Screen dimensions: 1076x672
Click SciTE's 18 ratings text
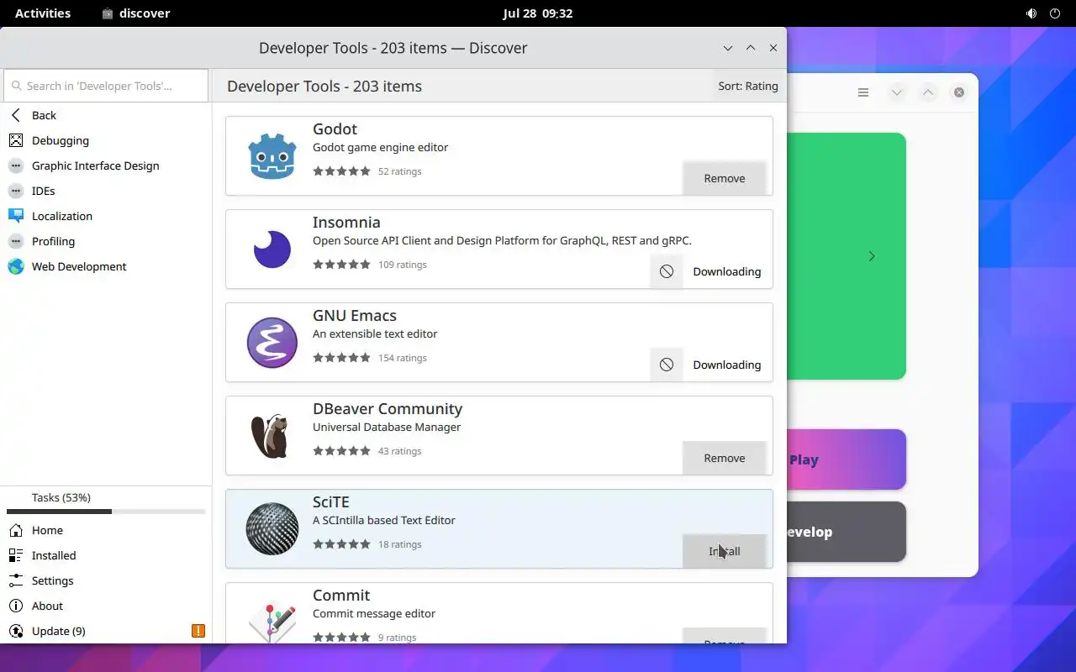400,544
